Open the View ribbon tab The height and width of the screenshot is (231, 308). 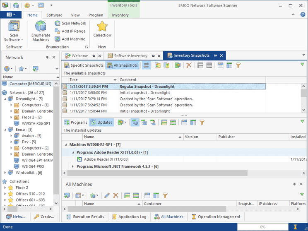[x=75, y=15]
